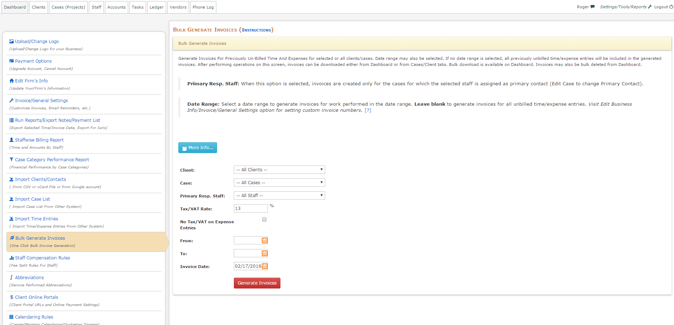Viewport: 674px width, 325px height.
Task: Open Abbreviations link
Action: tap(29, 278)
